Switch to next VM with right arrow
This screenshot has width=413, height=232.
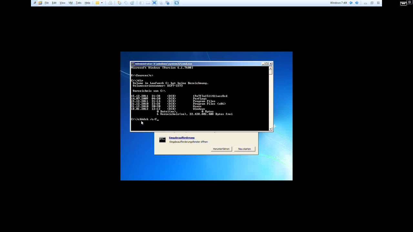(357, 3)
